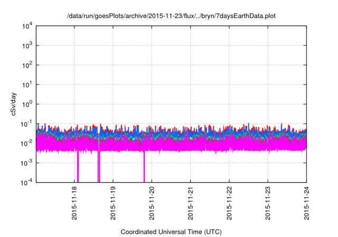Click the 10^2 y-axis tick label
The width and height of the screenshot is (338, 237).
[x=27, y=65]
